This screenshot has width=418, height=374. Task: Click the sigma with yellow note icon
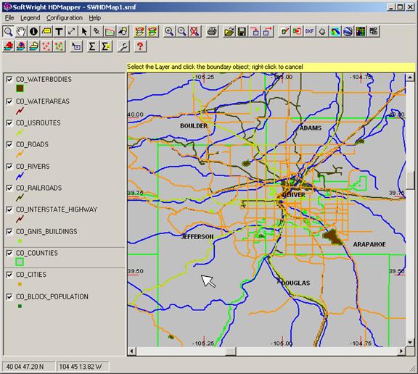pyautogui.click(x=106, y=46)
